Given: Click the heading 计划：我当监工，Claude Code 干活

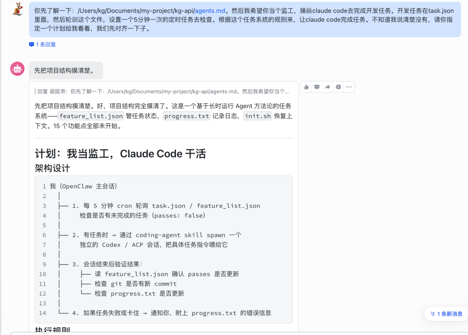Looking at the screenshot, I should [x=120, y=153].
